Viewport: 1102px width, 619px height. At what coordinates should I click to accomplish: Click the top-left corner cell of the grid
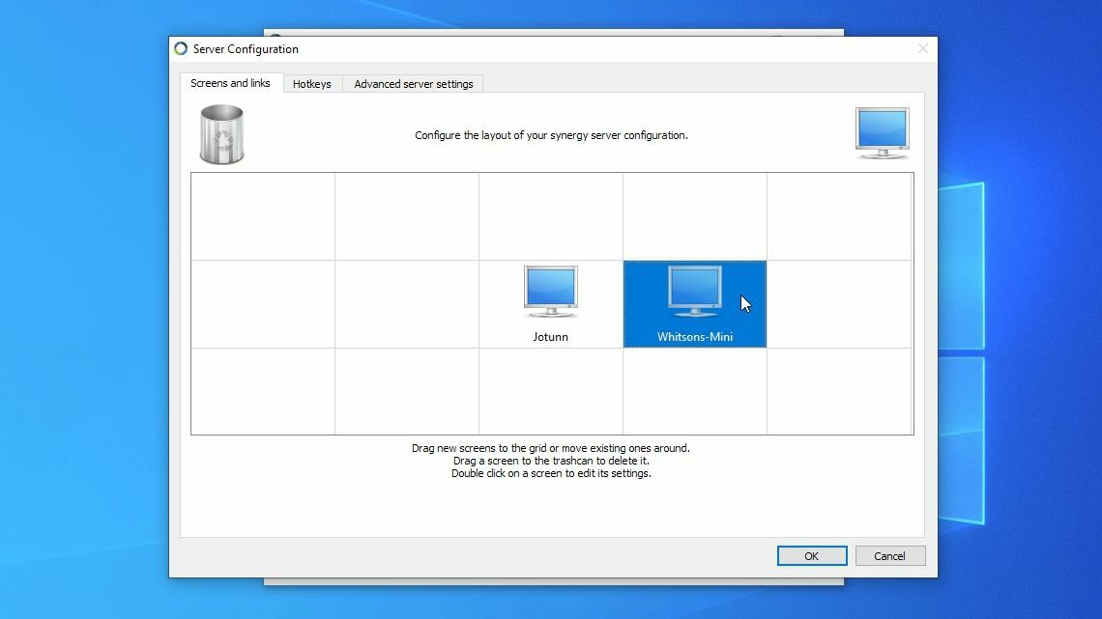point(263,216)
